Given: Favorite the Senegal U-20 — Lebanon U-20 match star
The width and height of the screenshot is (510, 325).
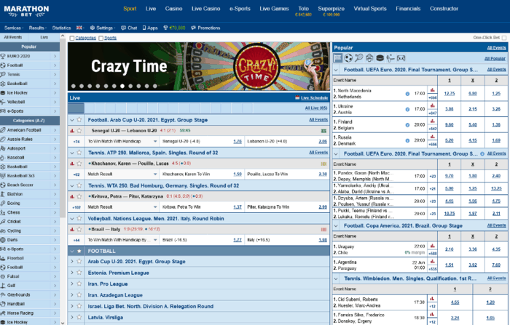Looking at the screenshot, I should [x=79, y=131].
